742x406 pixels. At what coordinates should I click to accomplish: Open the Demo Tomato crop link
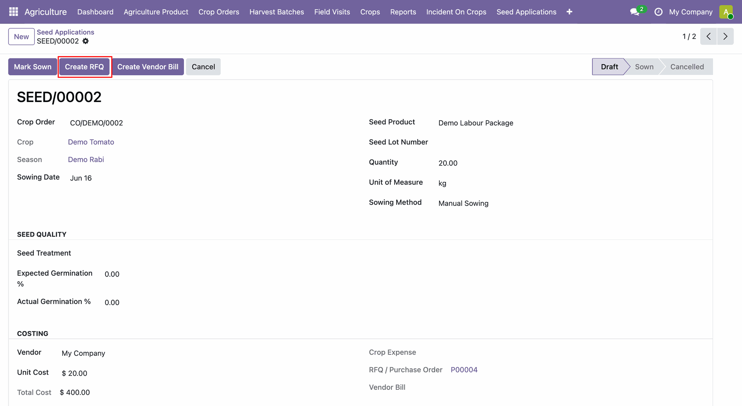91,142
